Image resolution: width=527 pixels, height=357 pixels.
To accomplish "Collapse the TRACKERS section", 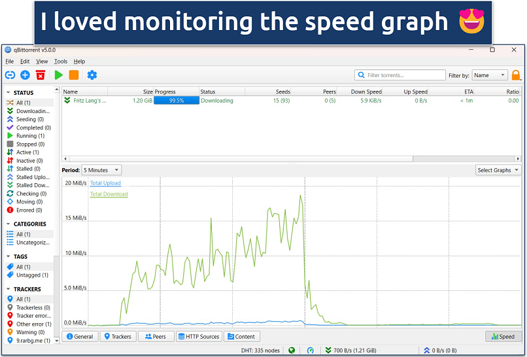I will pos(8,289).
